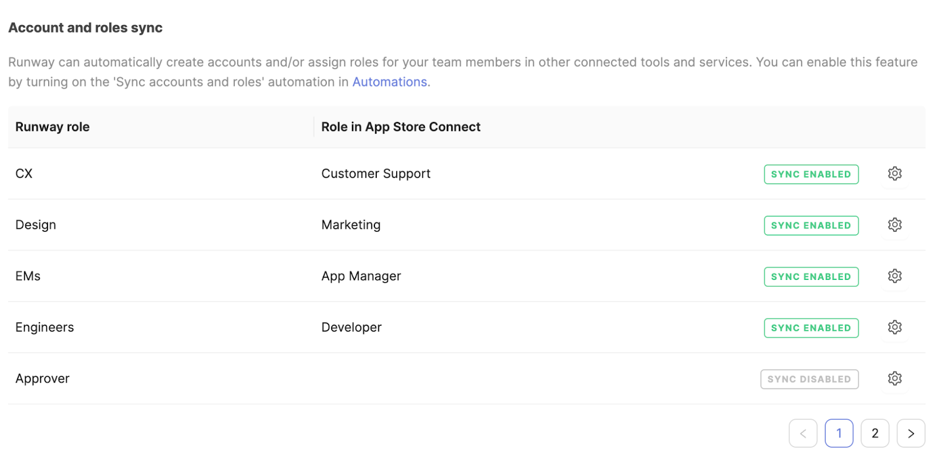Click Sync Disabled badge for Approver
The height and width of the screenshot is (460, 939).
[x=809, y=379]
